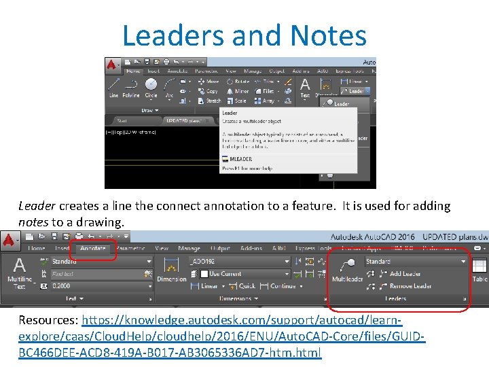Open Express Tools tab in Annotate screenshot
The width and height of the screenshot is (489, 367).
313,249
